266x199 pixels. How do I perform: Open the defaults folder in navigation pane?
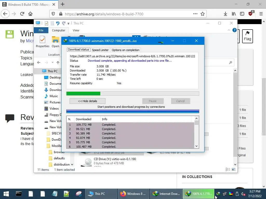57,158
